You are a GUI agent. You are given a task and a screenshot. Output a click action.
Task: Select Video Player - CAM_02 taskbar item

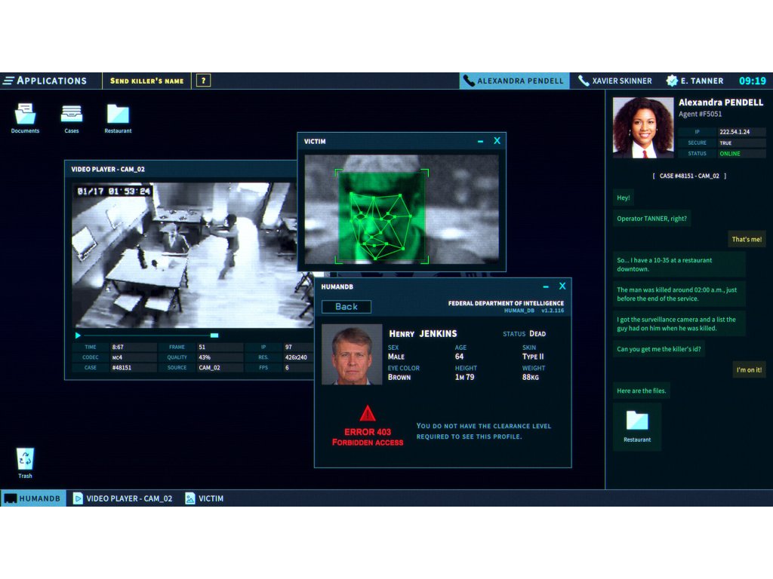click(x=123, y=498)
